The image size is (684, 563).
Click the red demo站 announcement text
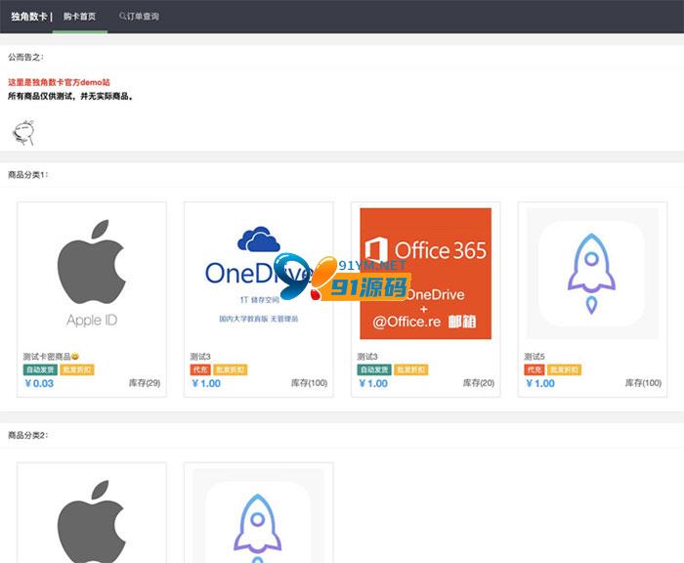click(59, 82)
